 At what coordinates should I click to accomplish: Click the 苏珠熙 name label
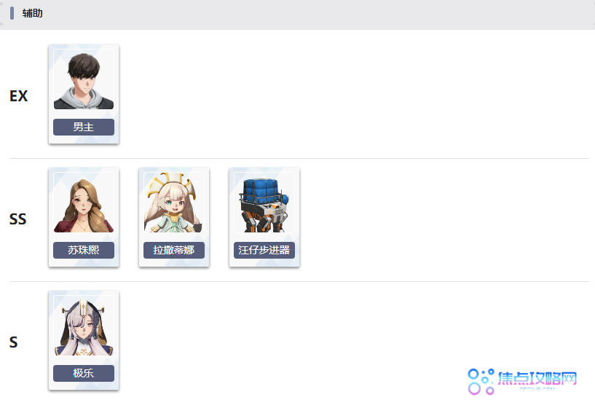84,250
